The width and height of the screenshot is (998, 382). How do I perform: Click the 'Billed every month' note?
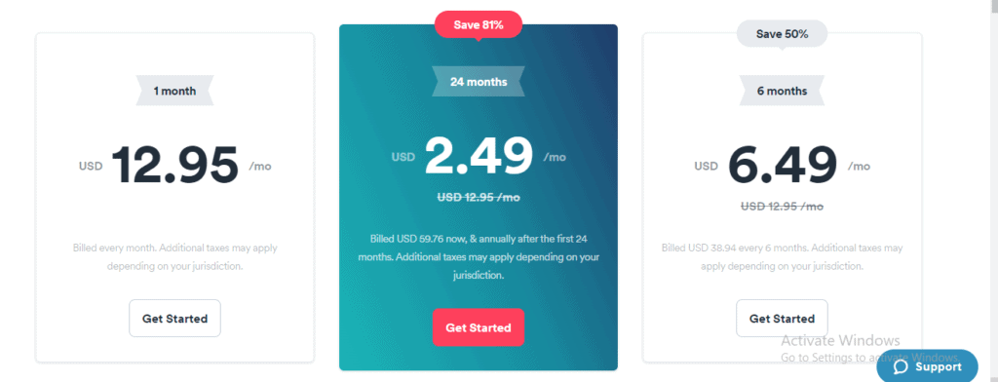coord(175,257)
